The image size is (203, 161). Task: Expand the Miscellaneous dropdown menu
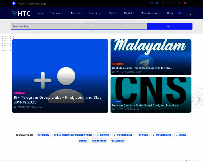pos(151,13)
